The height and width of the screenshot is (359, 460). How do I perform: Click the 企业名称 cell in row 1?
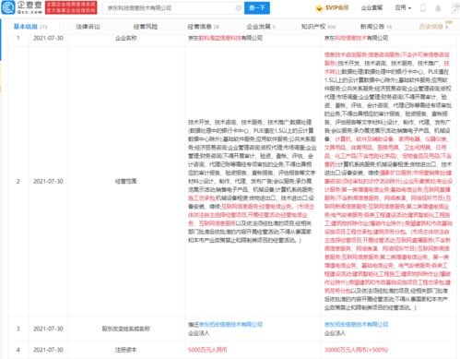(x=125, y=38)
